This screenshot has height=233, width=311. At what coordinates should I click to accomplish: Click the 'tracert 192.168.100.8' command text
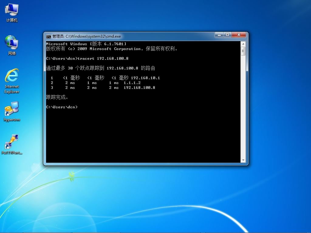click(103, 59)
